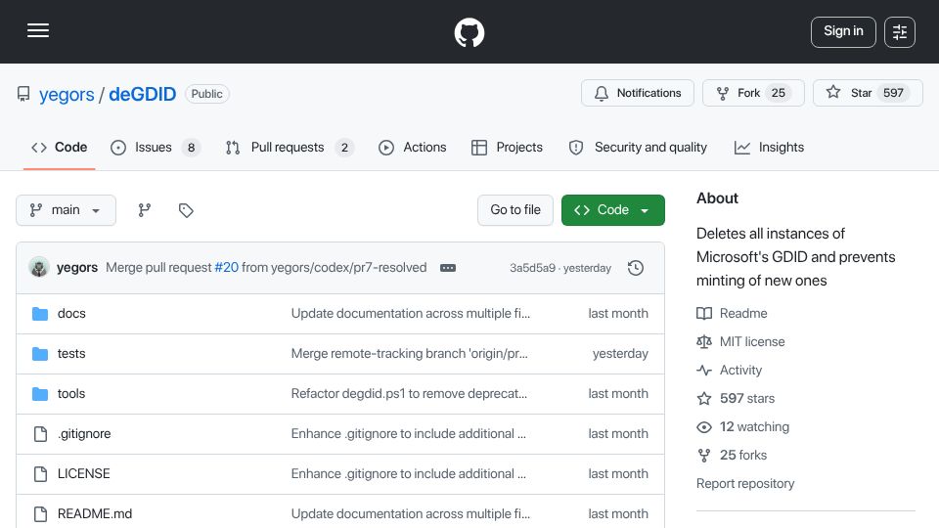
Task: Click the MIT license scales icon
Action: click(x=704, y=342)
